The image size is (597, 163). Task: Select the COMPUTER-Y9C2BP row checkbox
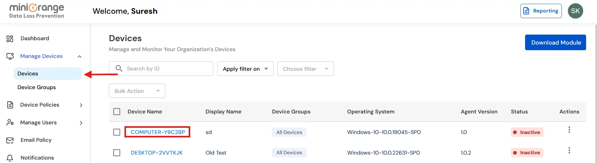click(117, 132)
